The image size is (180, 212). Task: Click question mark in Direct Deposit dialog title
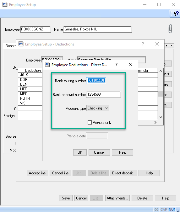click(117, 65)
